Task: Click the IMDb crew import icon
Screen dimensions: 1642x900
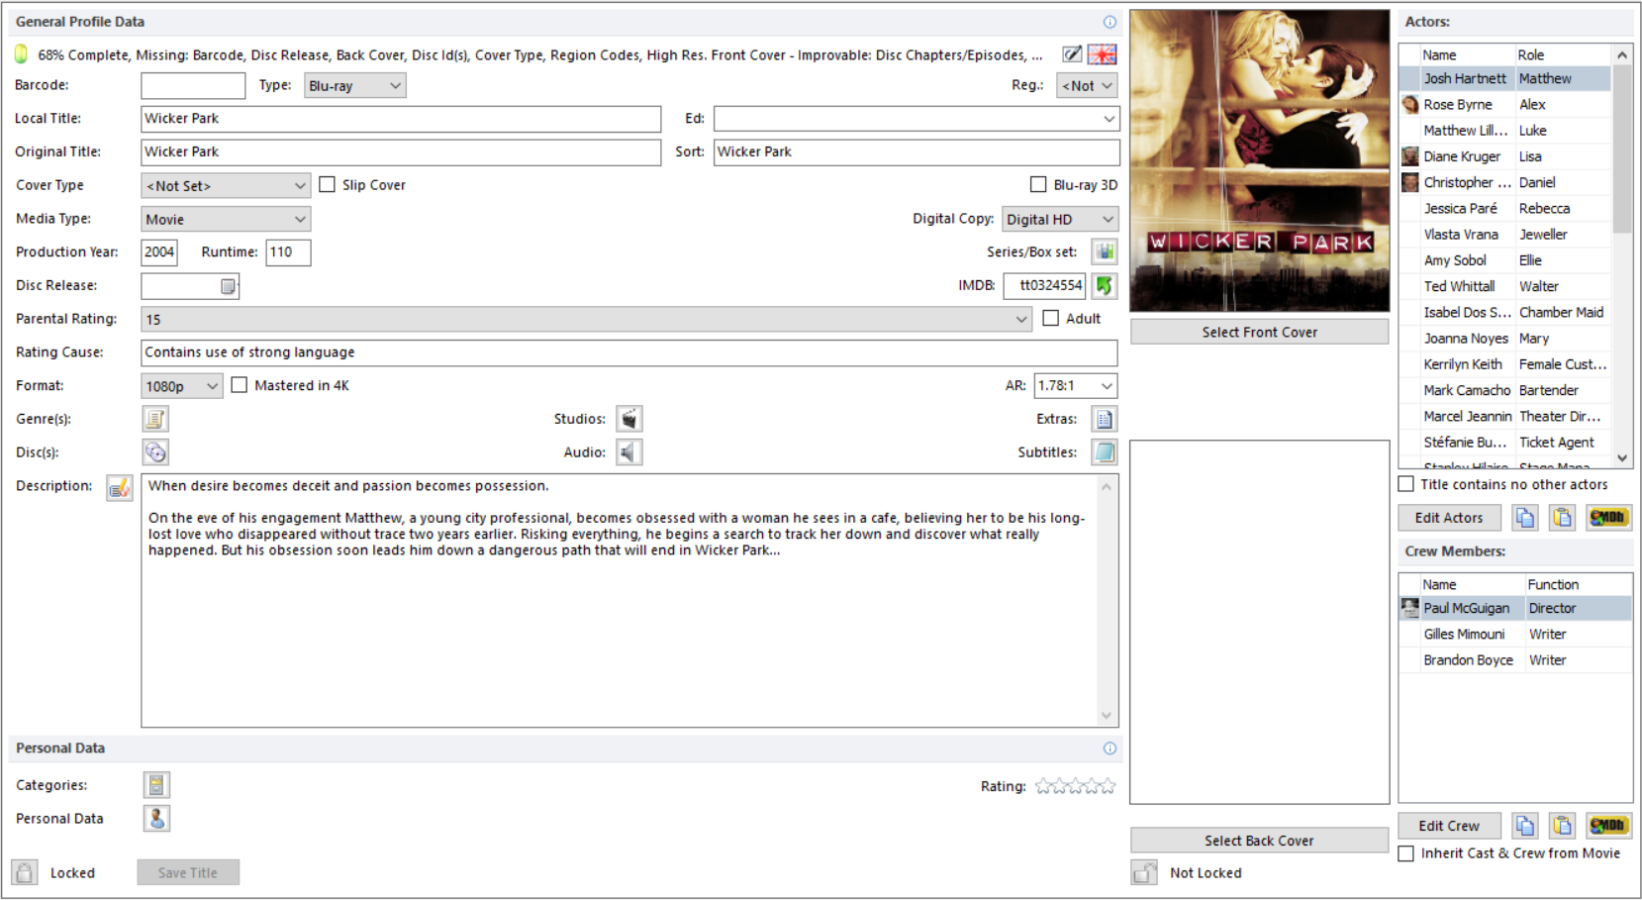Action: [x=1608, y=826]
